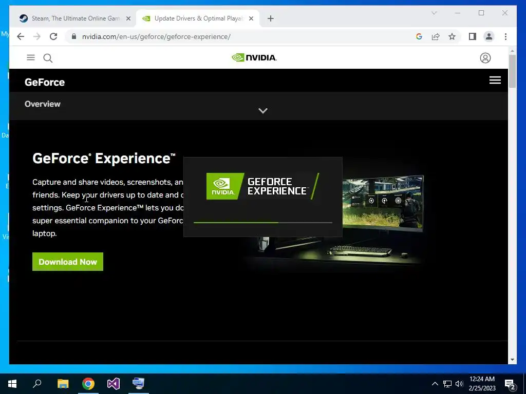Open Windows taskbar search
Viewport: 526px width, 394px height.
click(37, 384)
